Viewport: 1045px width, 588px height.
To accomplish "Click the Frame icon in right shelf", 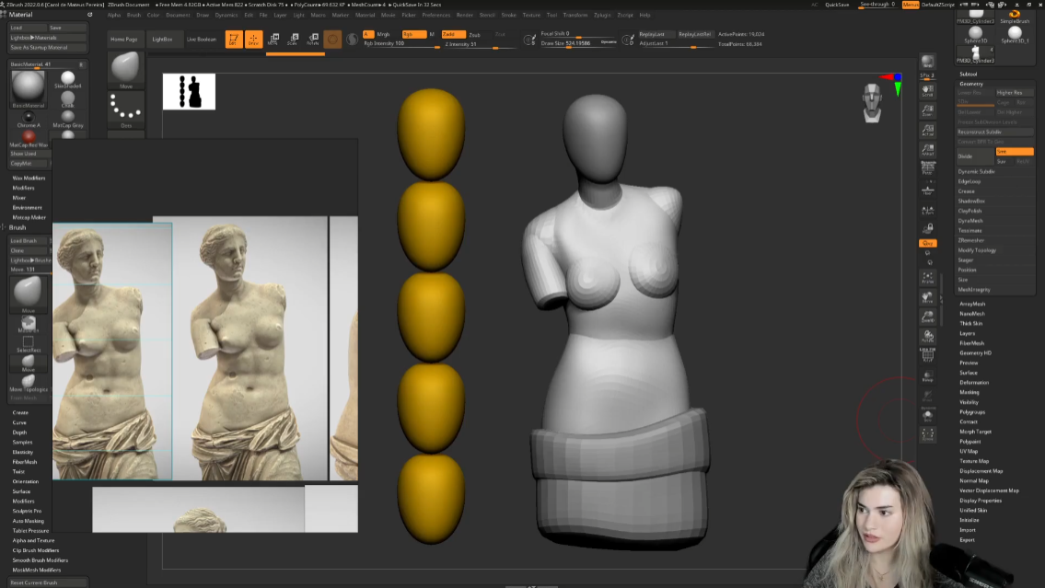I will pyautogui.click(x=927, y=278).
